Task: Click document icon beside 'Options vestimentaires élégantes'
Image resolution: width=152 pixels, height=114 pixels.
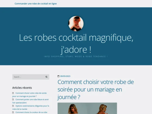Action: click(x=13, y=106)
